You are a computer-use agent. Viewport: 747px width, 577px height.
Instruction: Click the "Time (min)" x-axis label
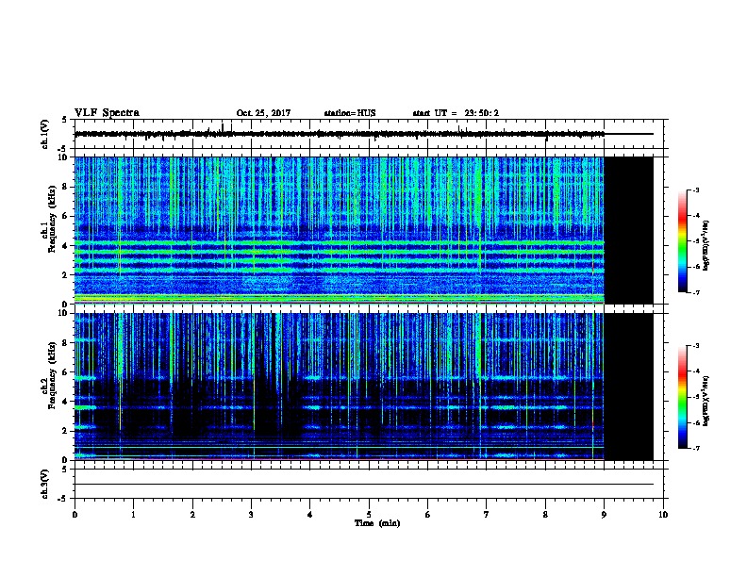coord(377,523)
